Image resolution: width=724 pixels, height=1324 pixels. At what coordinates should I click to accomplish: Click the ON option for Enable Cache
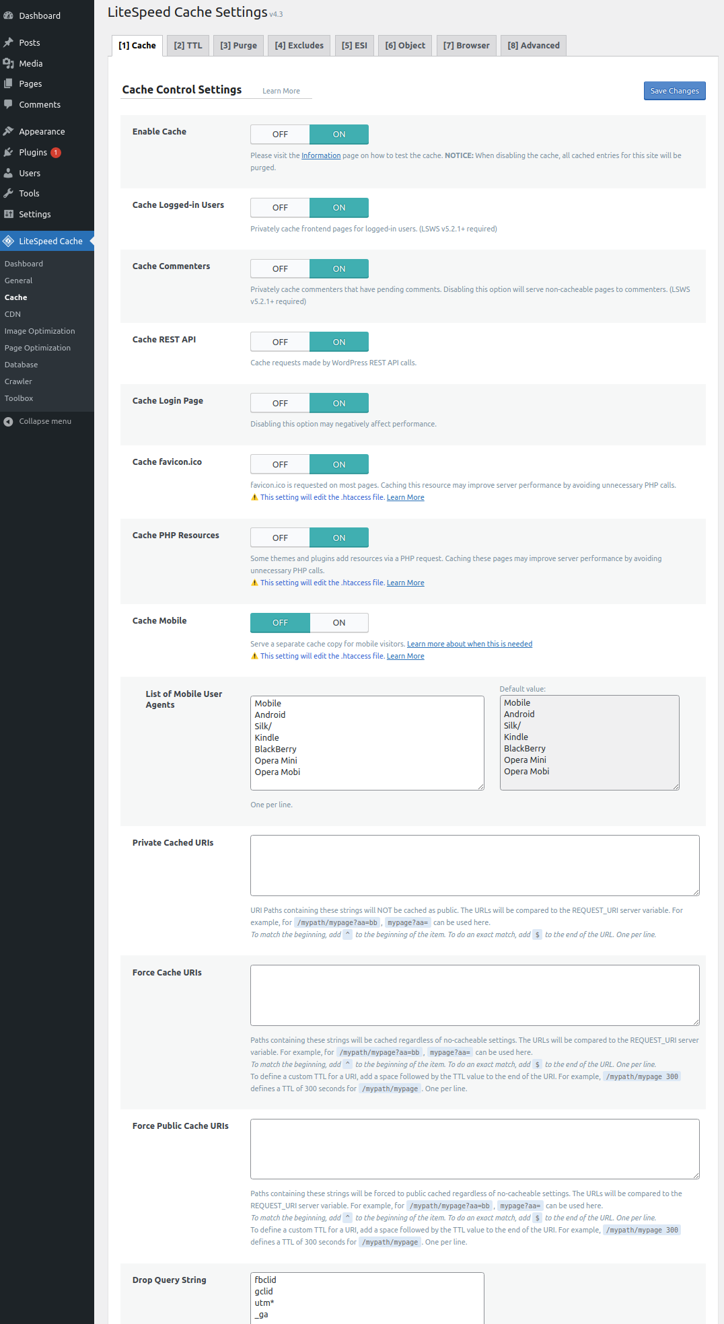coord(339,135)
